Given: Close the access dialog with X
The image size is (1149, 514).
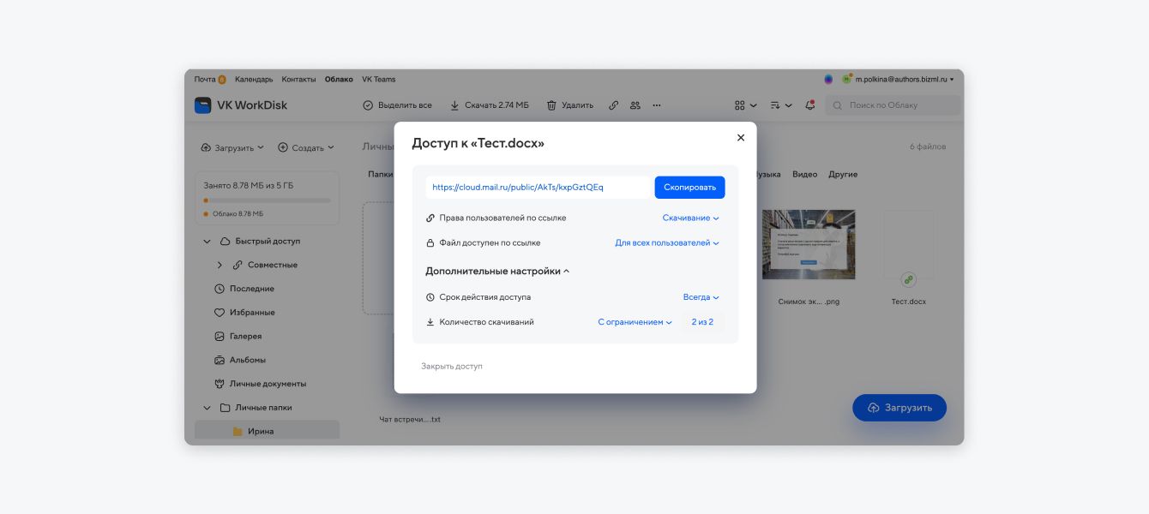Looking at the screenshot, I should click(x=741, y=137).
